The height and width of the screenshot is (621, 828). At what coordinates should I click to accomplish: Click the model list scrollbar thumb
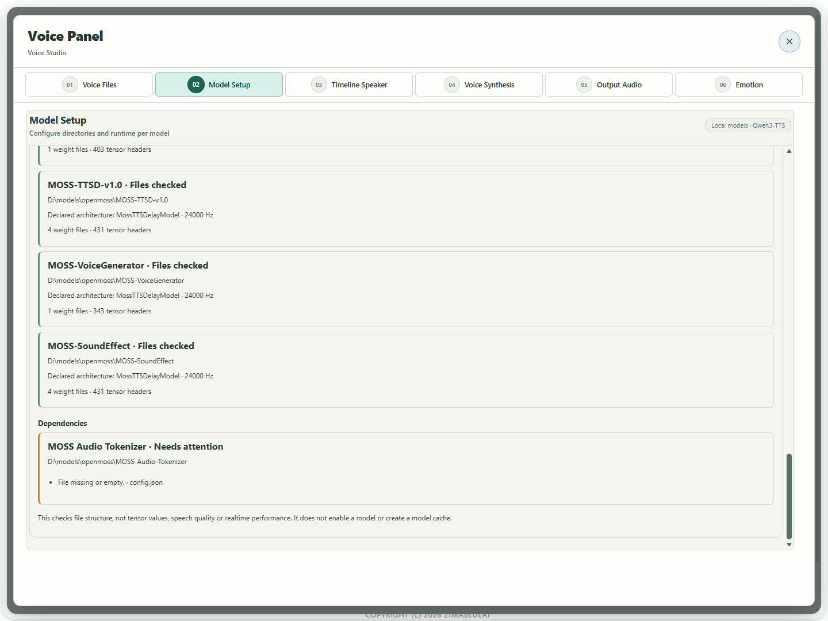point(789,496)
